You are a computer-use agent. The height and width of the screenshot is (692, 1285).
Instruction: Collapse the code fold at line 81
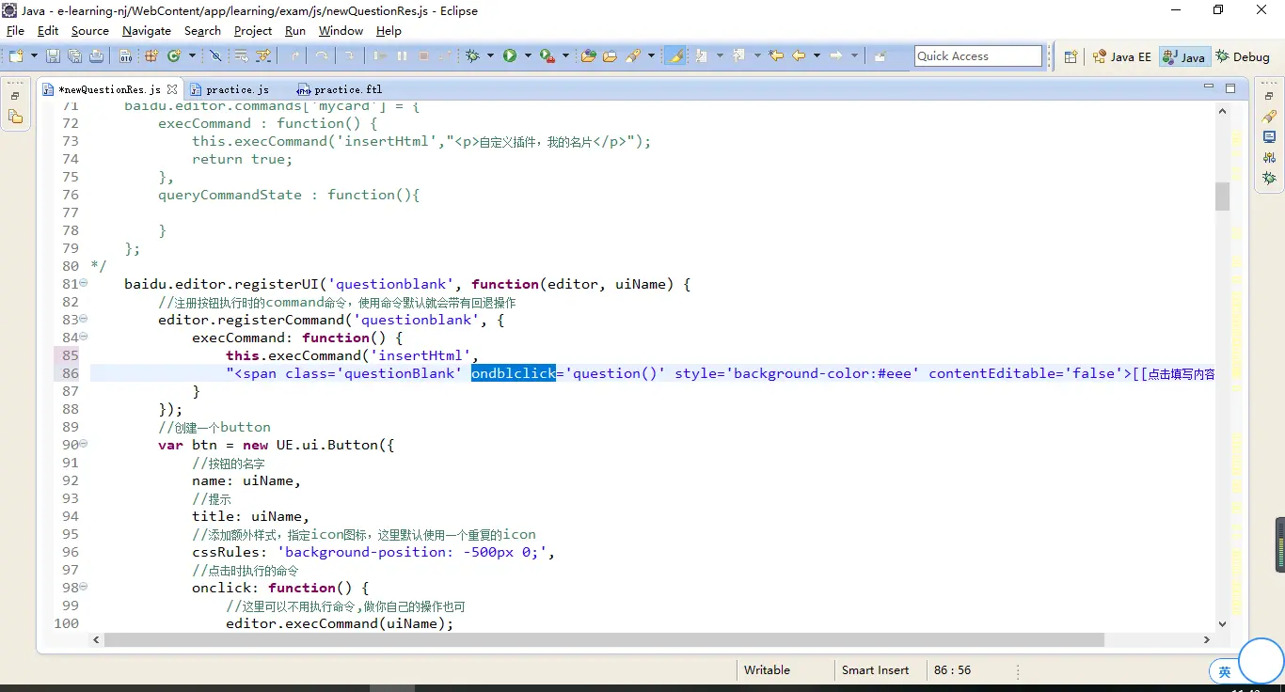point(84,283)
